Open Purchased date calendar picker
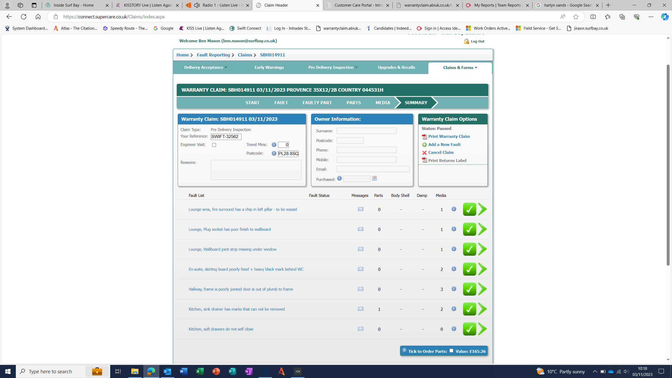This screenshot has width=672, height=378. point(374,178)
